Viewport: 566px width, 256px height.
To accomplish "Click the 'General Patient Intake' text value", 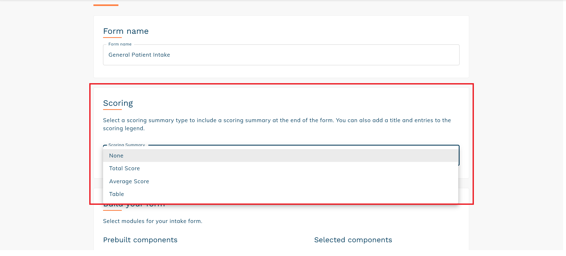I will 139,55.
